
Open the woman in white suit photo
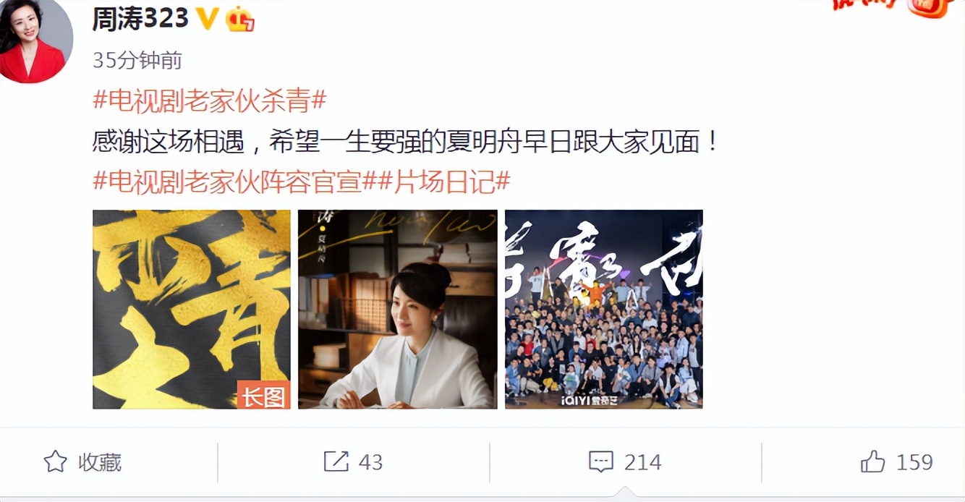pyautogui.click(x=398, y=309)
